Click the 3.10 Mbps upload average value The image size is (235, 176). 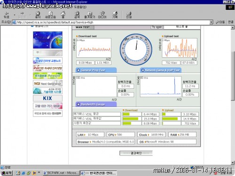pos(190,115)
